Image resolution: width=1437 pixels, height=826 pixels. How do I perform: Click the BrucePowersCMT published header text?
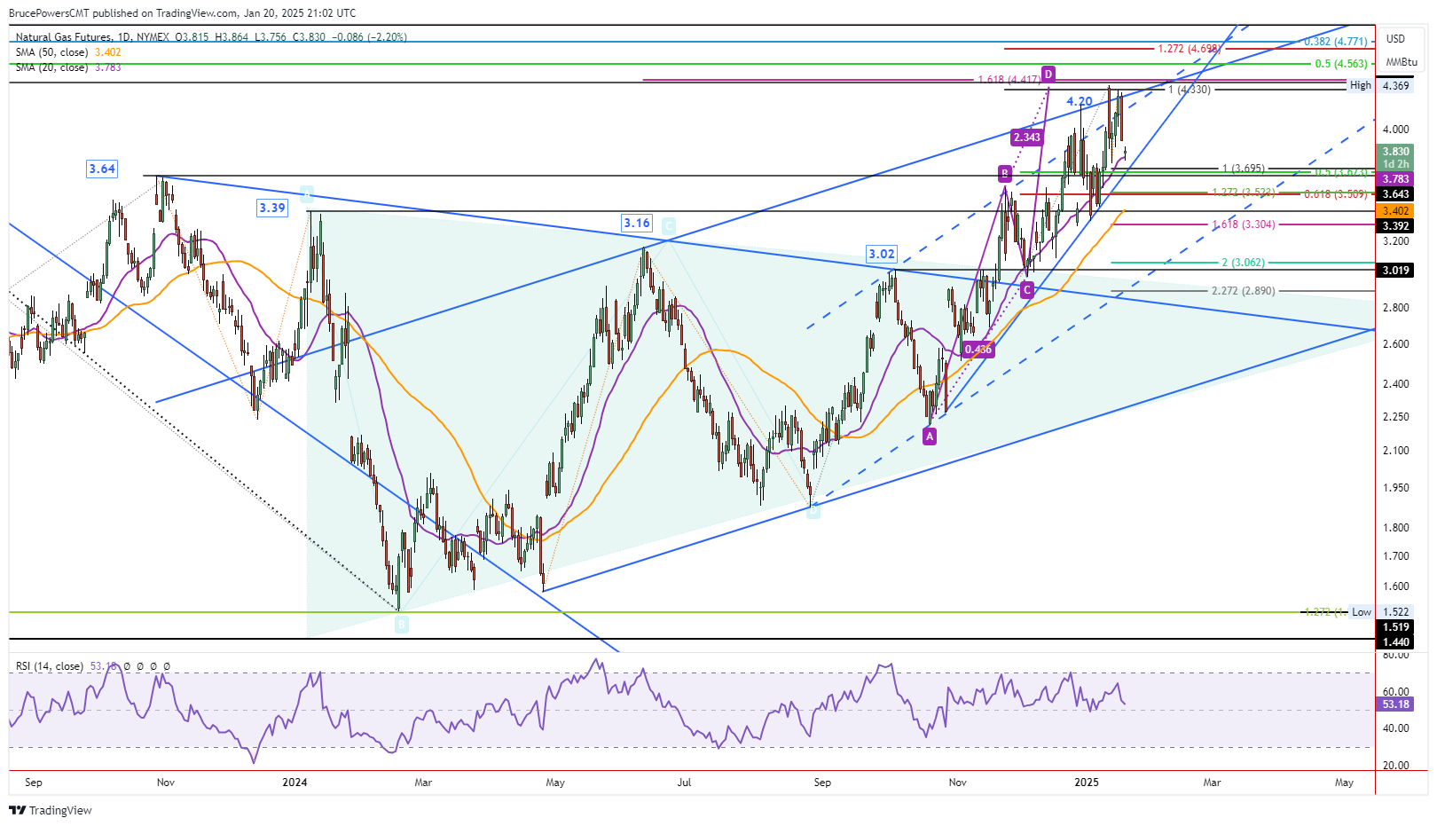pyautogui.click(x=183, y=13)
